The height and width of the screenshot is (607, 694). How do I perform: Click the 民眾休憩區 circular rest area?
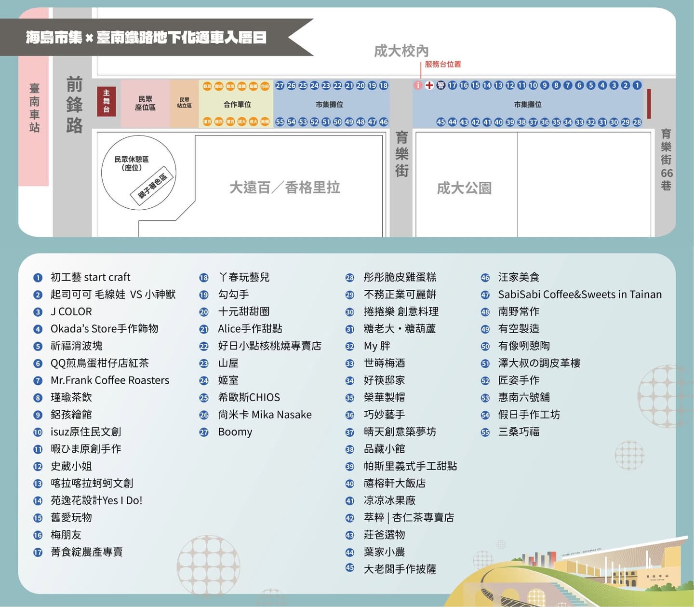(139, 172)
